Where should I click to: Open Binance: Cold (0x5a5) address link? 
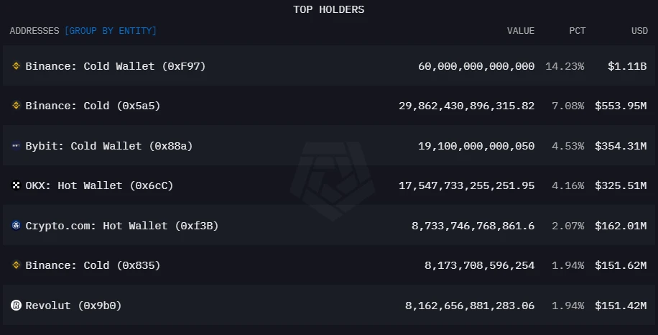(93, 106)
